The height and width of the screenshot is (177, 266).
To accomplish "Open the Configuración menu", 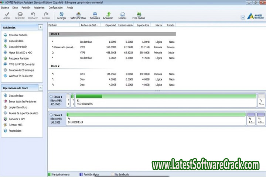I will coord(55,7).
